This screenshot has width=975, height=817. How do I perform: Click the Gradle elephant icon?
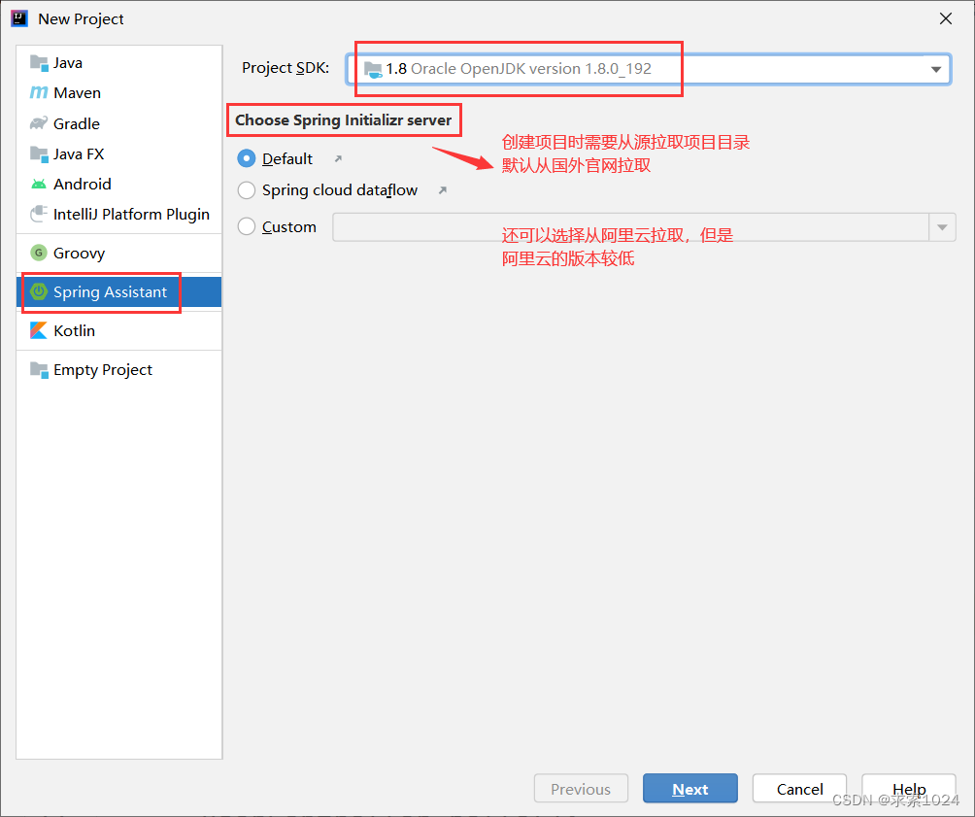pyautogui.click(x=39, y=123)
